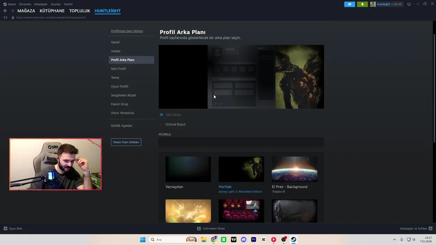Click the large background preview image
This screenshot has width=436, height=245.
click(241, 77)
